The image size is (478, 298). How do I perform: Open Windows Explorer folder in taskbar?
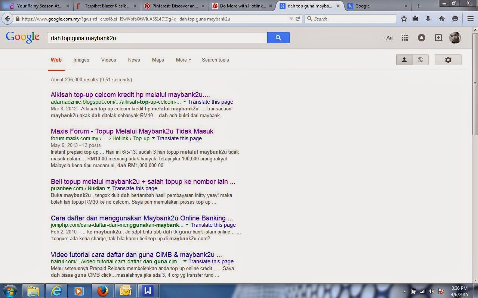click(33, 291)
